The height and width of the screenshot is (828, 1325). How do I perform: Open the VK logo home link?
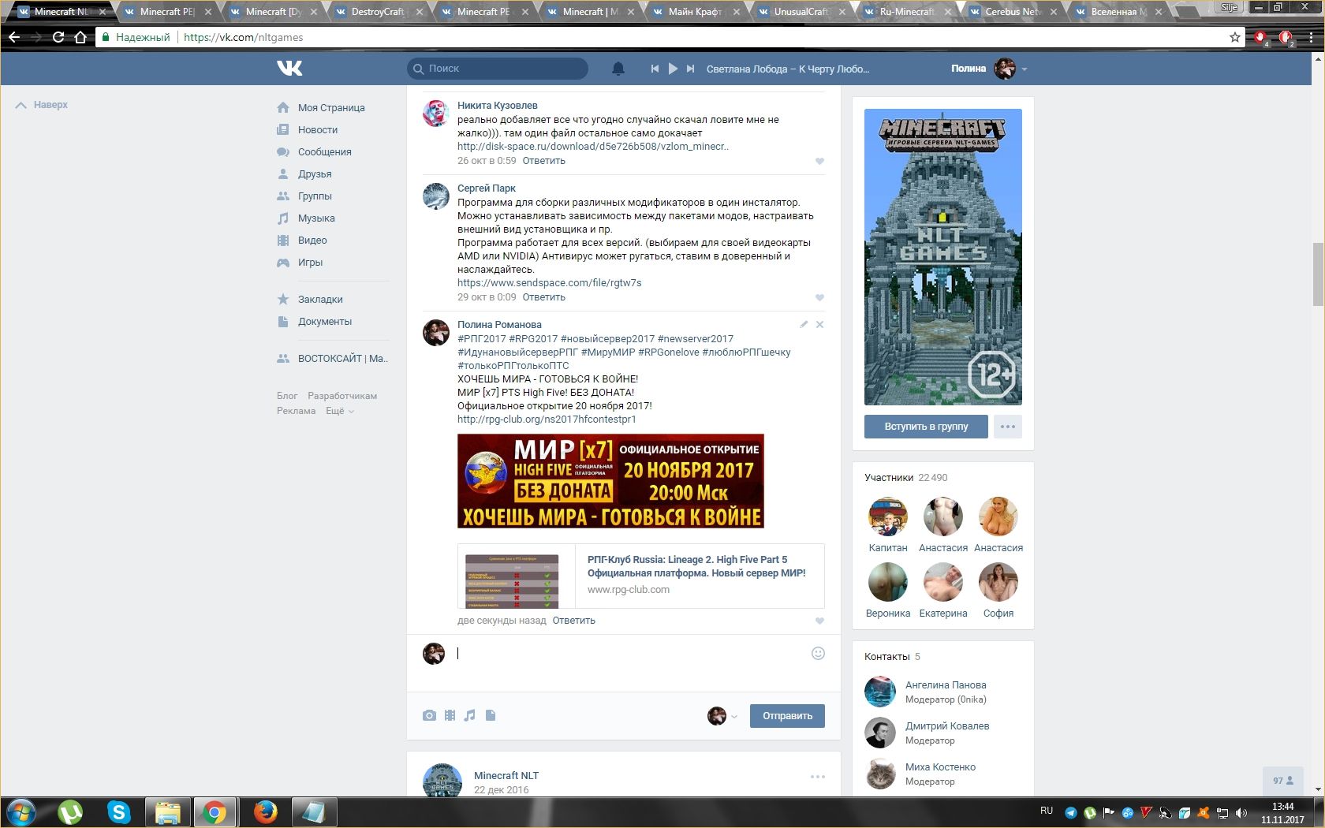[289, 69]
